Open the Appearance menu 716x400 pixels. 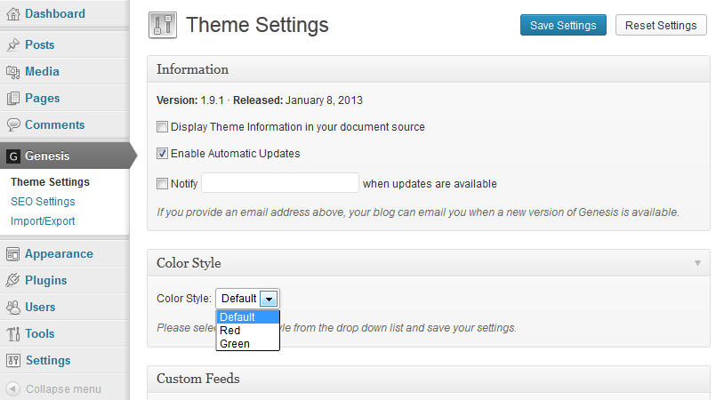pyautogui.click(x=64, y=254)
